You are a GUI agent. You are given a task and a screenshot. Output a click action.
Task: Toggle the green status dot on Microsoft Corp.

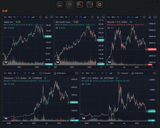coord(74,22)
